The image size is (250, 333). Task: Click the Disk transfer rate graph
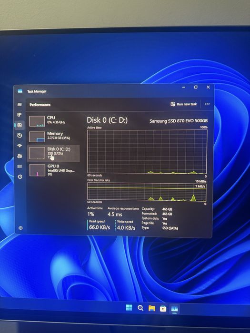[147, 192]
